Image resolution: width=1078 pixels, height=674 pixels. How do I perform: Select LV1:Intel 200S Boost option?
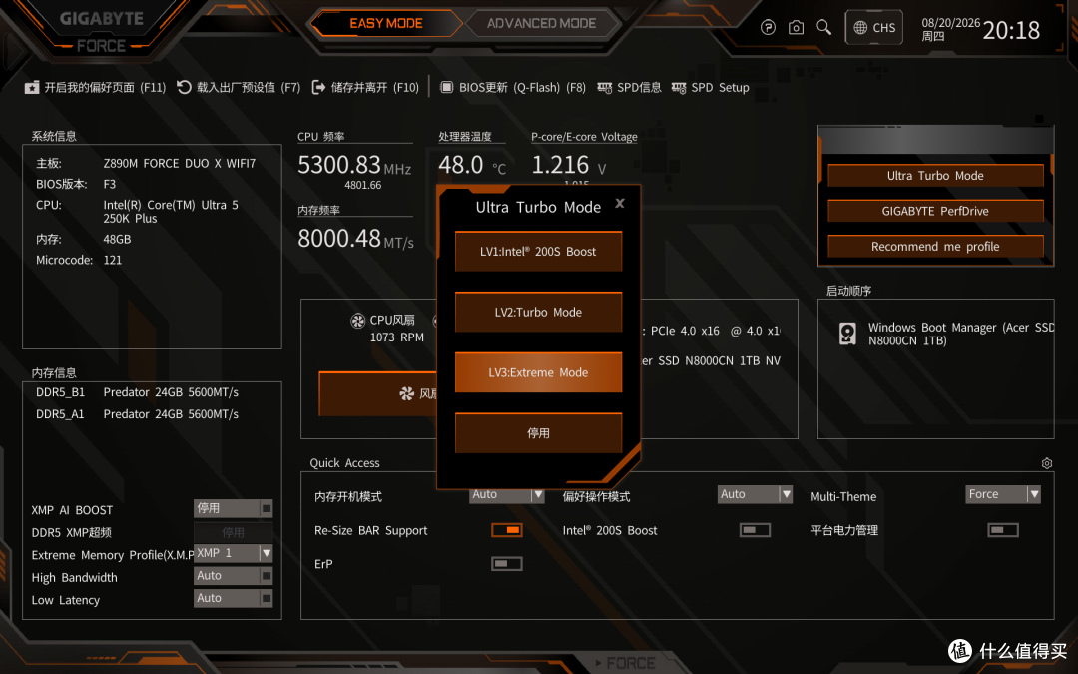pyautogui.click(x=538, y=251)
